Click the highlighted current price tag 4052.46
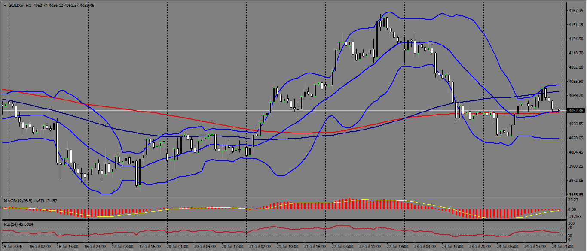This screenshot has width=587, height=251. (x=577, y=110)
